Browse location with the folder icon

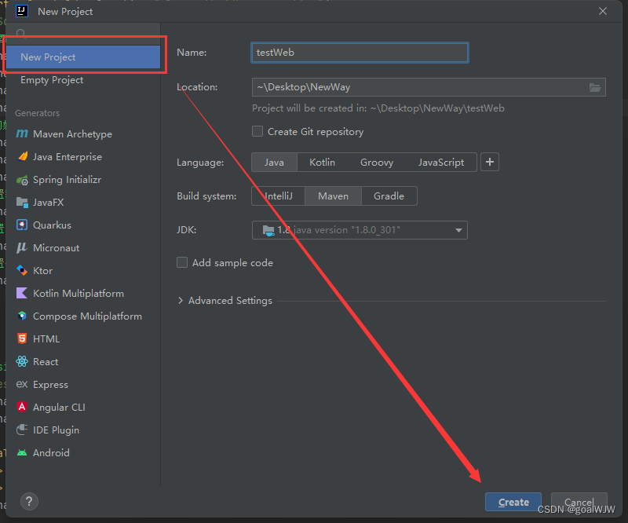pyautogui.click(x=595, y=87)
